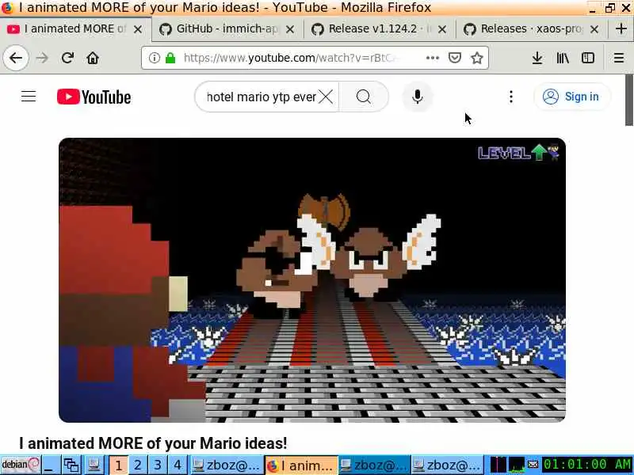
Task: Open page actions three-dot menu in URL bar
Action: pos(432,58)
